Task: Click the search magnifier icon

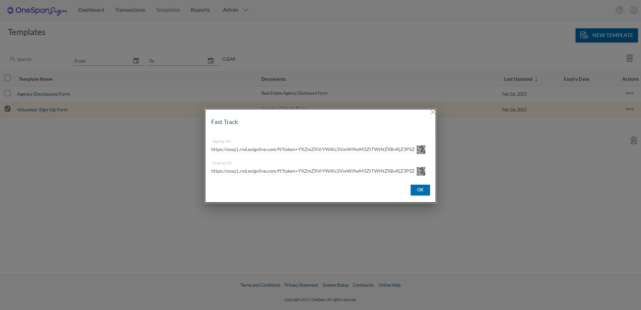Action: (12, 59)
